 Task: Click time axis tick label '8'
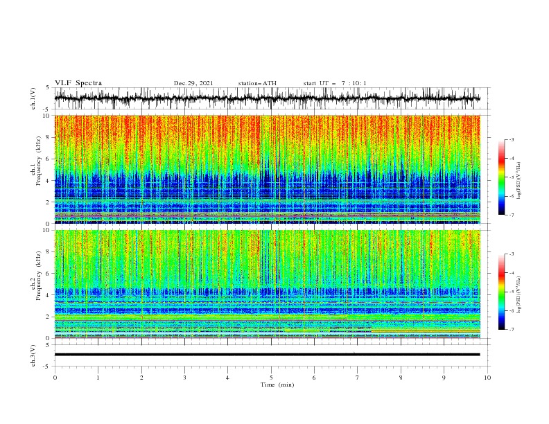tap(401, 378)
